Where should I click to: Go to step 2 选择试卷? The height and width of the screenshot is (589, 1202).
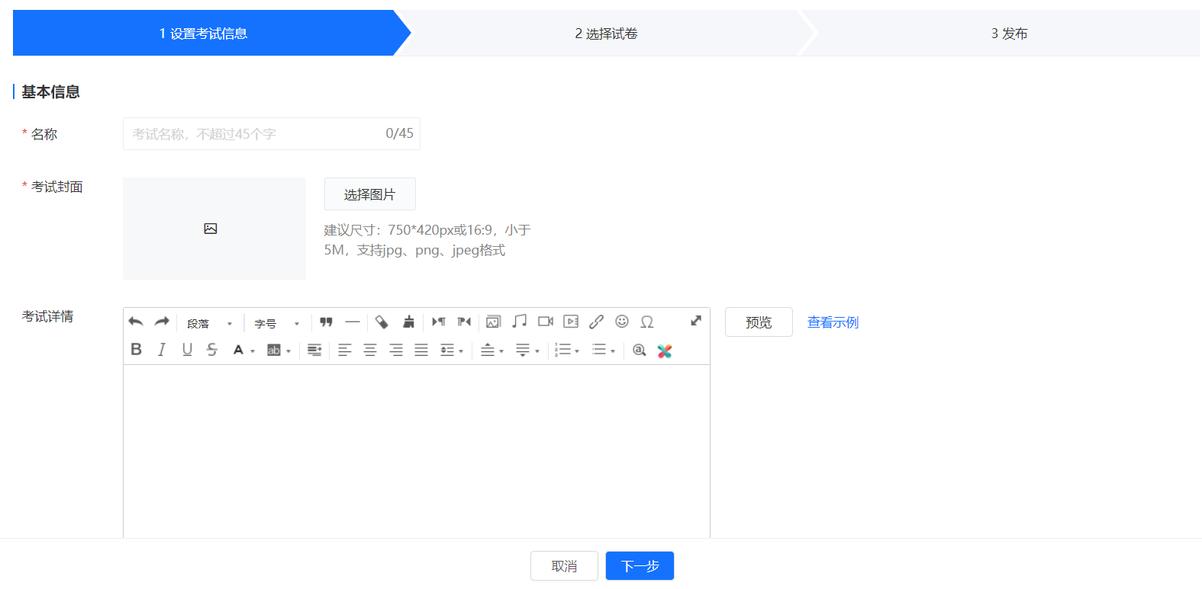click(x=607, y=33)
